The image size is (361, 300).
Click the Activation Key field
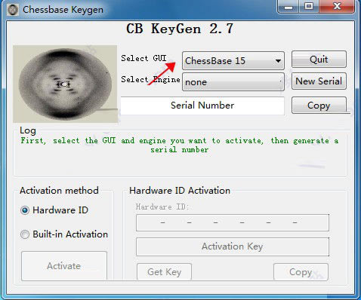(233, 246)
